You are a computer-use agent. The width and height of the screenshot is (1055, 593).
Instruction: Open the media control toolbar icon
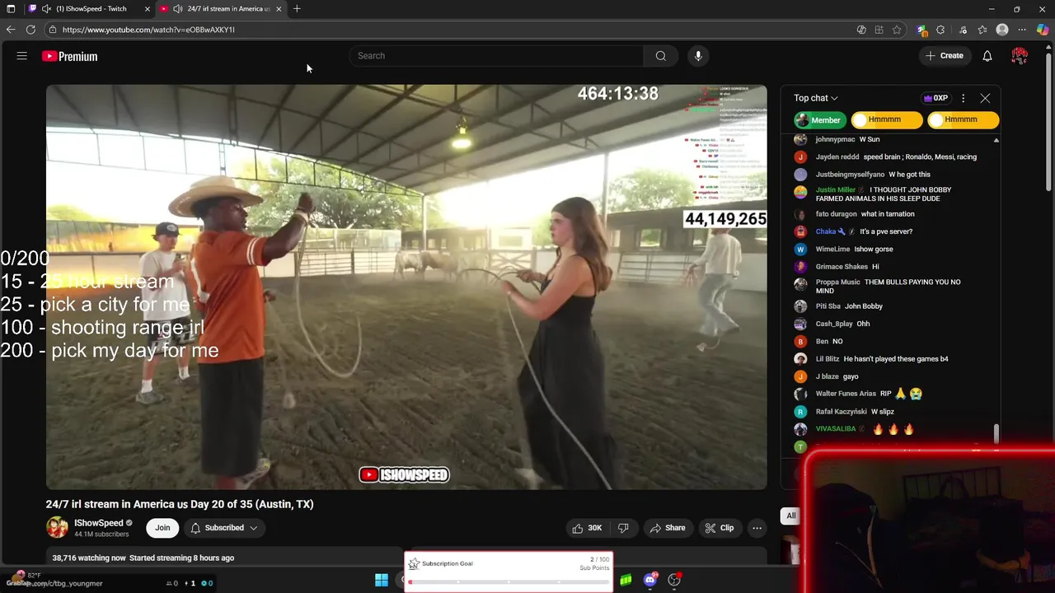(x=963, y=30)
